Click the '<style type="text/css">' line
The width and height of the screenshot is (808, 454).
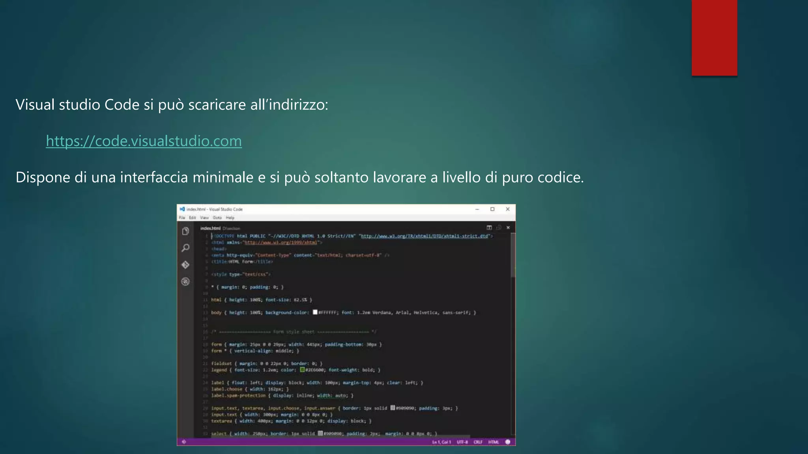pyautogui.click(x=241, y=274)
